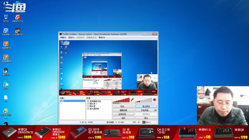This screenshot has width=249, height=140.
Task: Open the Recycle Bin (回收站) icon
Action: click(6, 18)
